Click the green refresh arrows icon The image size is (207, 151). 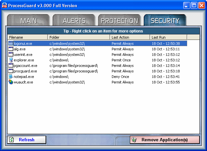pyautogui.click(x=12, y=140)
